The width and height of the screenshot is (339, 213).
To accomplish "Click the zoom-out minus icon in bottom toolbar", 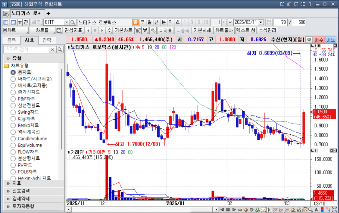I will click(x=240, y=210).
